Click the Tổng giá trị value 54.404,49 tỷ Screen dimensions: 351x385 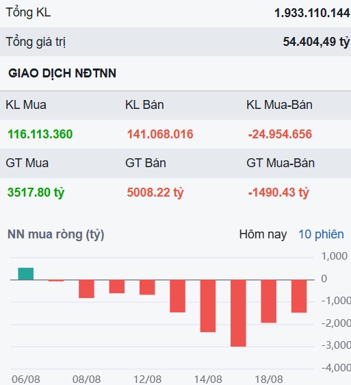316,42
